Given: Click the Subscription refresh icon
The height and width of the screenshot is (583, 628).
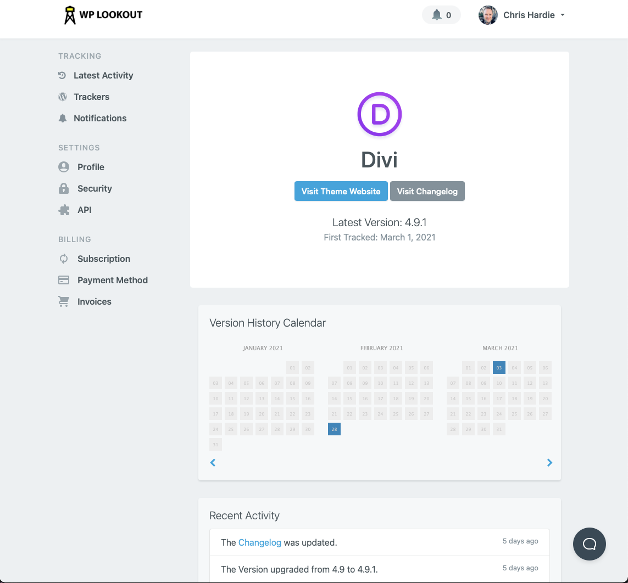Looking at the screenshot, I should pyautogui.click(x=64, y=259).
